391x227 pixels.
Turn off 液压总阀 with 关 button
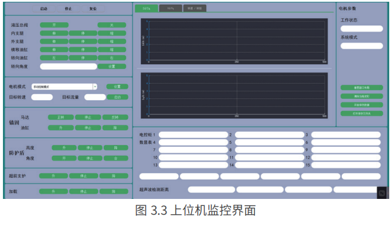pos(112,25)
